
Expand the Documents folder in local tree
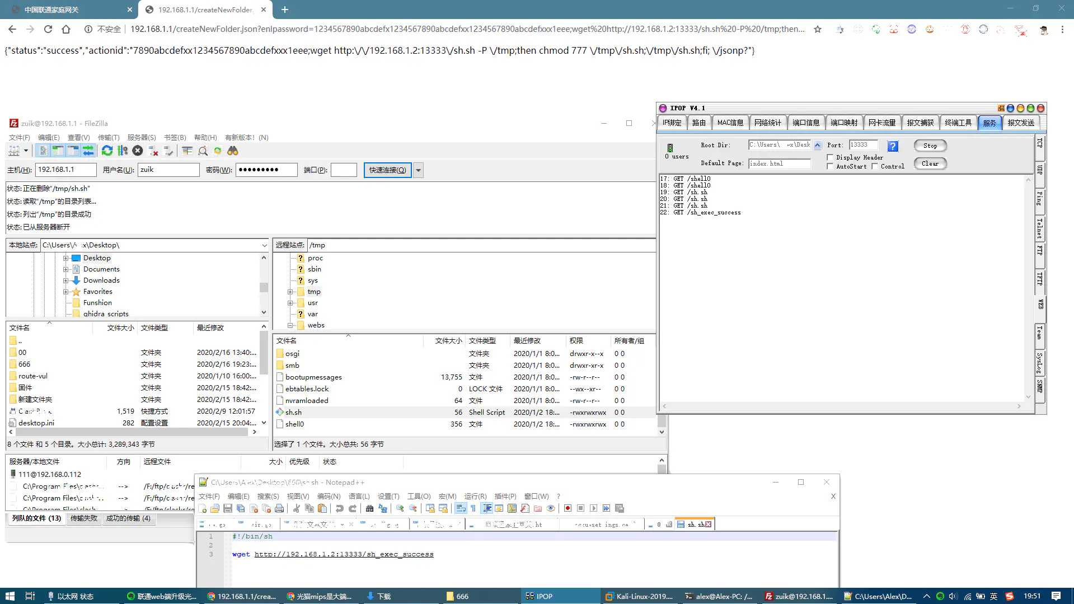[65, 269]
